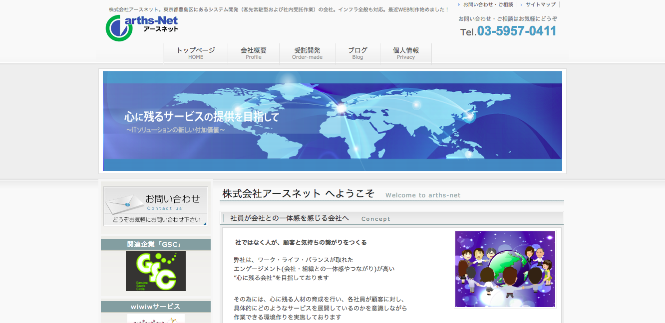Click the globe illustration beside the Concept text
Screen dimensions: 665x323
[x=505, y=269]
